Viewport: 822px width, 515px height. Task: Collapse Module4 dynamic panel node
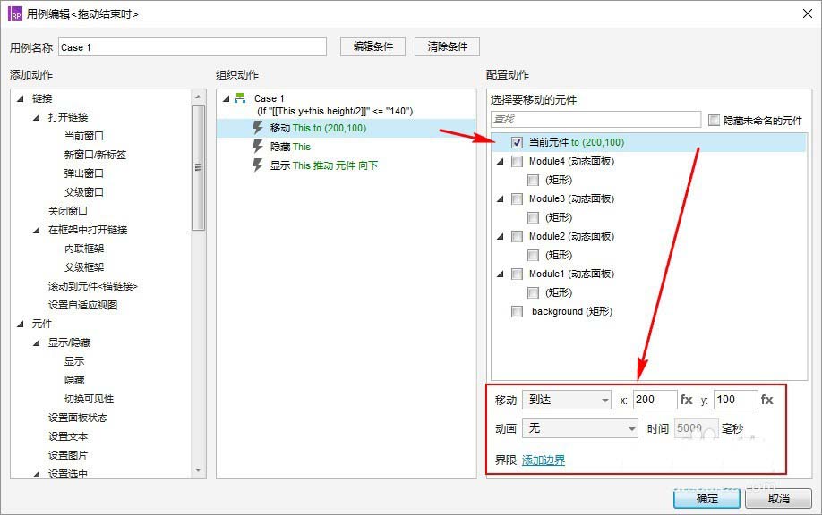501,161
